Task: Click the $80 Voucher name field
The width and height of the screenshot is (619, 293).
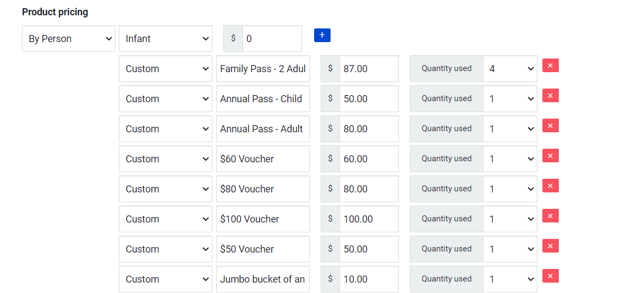Action: [263, 189]
